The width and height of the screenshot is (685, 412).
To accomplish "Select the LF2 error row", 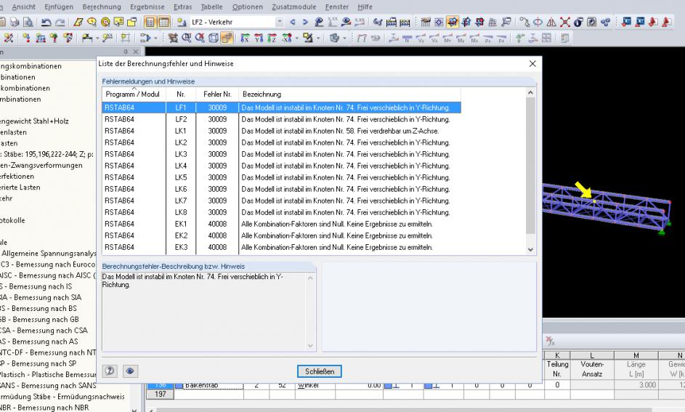I will tap(281, 119).
